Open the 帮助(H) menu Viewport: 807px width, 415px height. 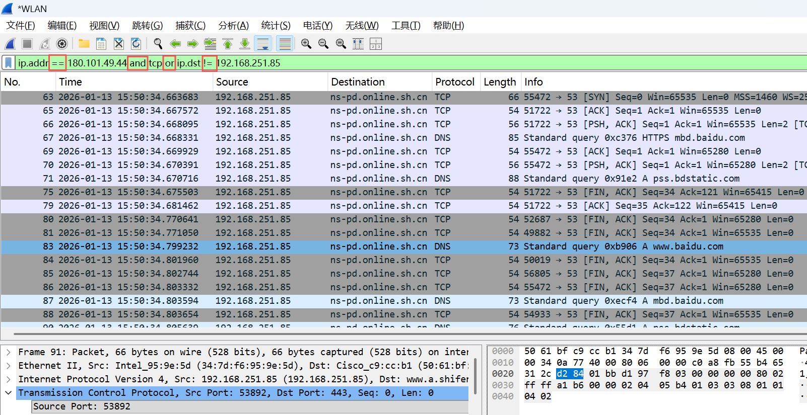click(x=448, y=25)
